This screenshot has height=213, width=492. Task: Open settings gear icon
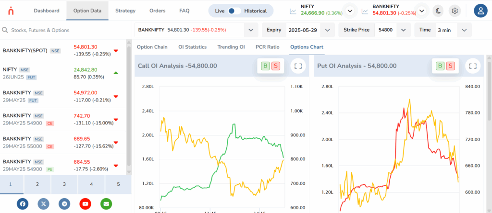pyautogui.click(x=455, y=11)
